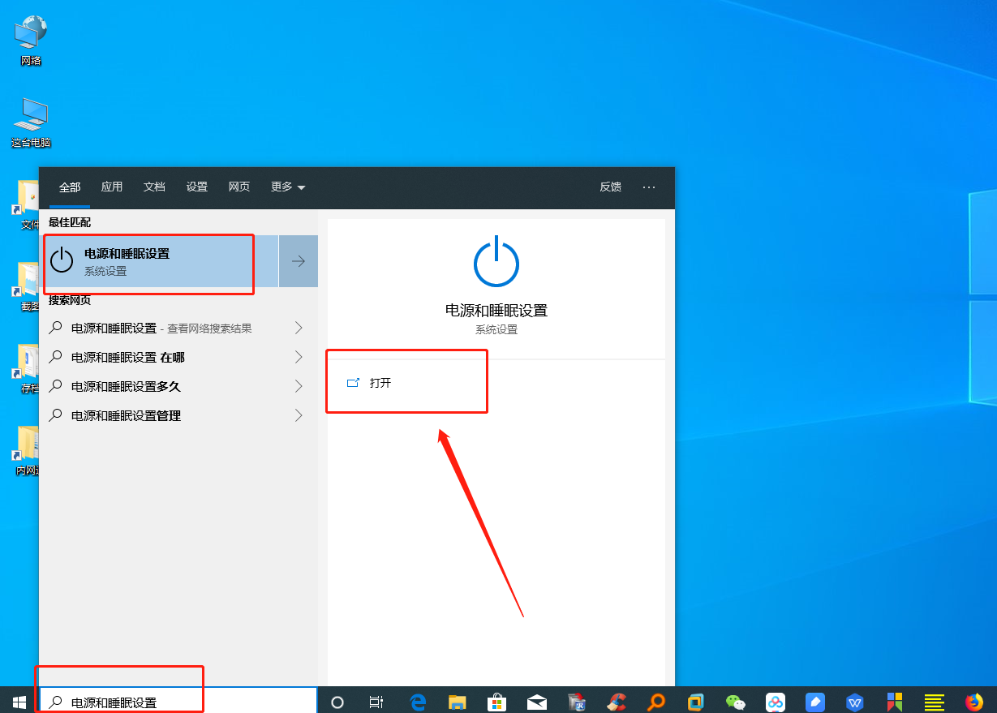Image resolution: width=997 pixels, height=713 pixels.
Task: Expand arrow next to 电源和睡眠设置 best match
Action: click(299, 261)
